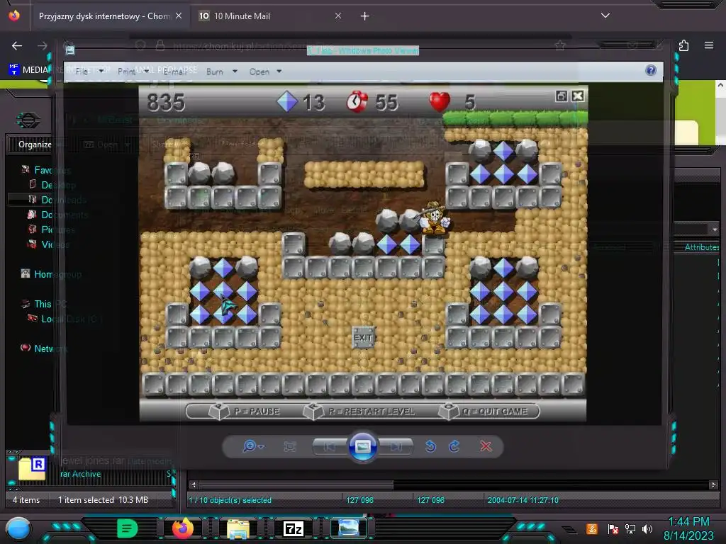Open the Burn menu in Photo Viewer

pos(214,72)
